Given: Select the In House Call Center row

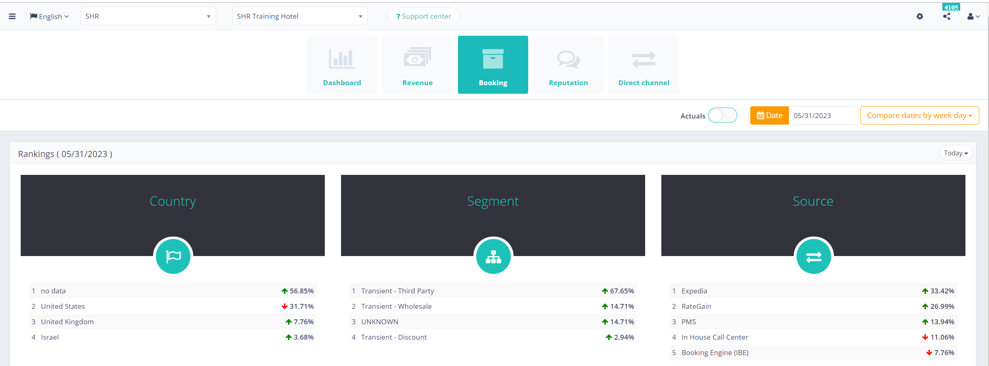Looking at the screenshot, I should pos(813,337).
